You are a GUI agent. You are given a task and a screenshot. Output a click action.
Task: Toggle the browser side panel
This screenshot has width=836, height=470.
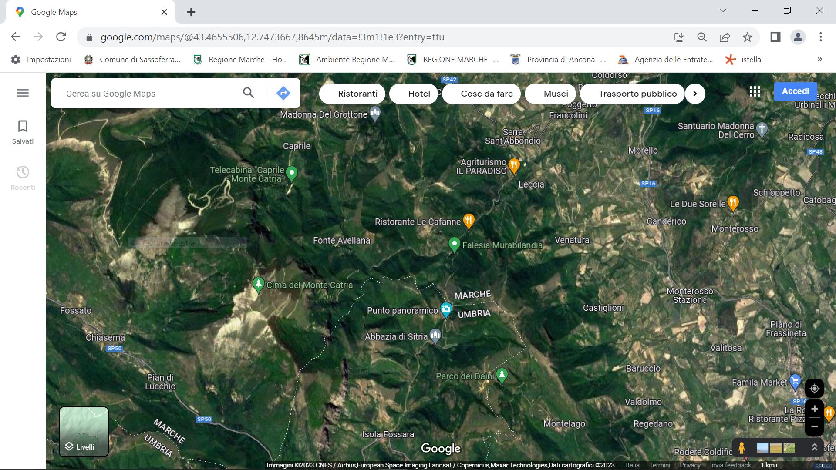pyautogui.click(x=775, y=37)
